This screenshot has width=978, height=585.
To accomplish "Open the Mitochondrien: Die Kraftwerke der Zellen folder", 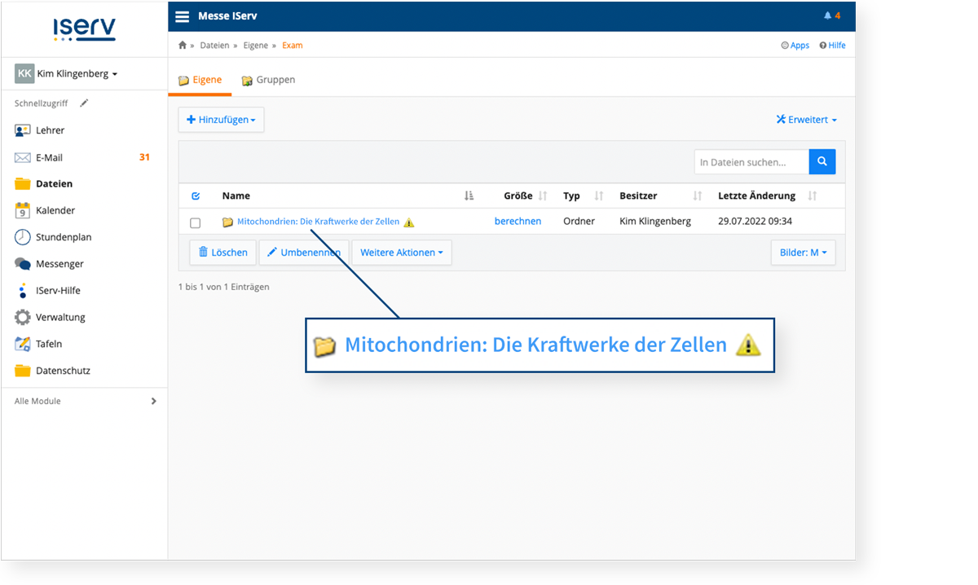I will [318, 222].
